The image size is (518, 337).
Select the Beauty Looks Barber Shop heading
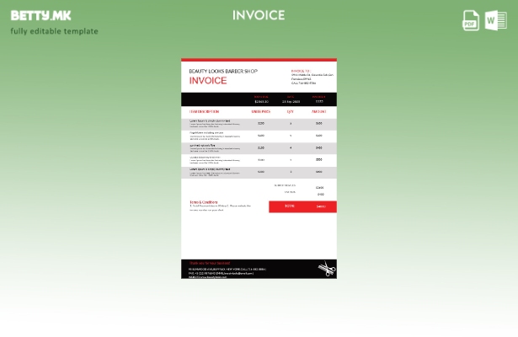(x=223, y=72)
